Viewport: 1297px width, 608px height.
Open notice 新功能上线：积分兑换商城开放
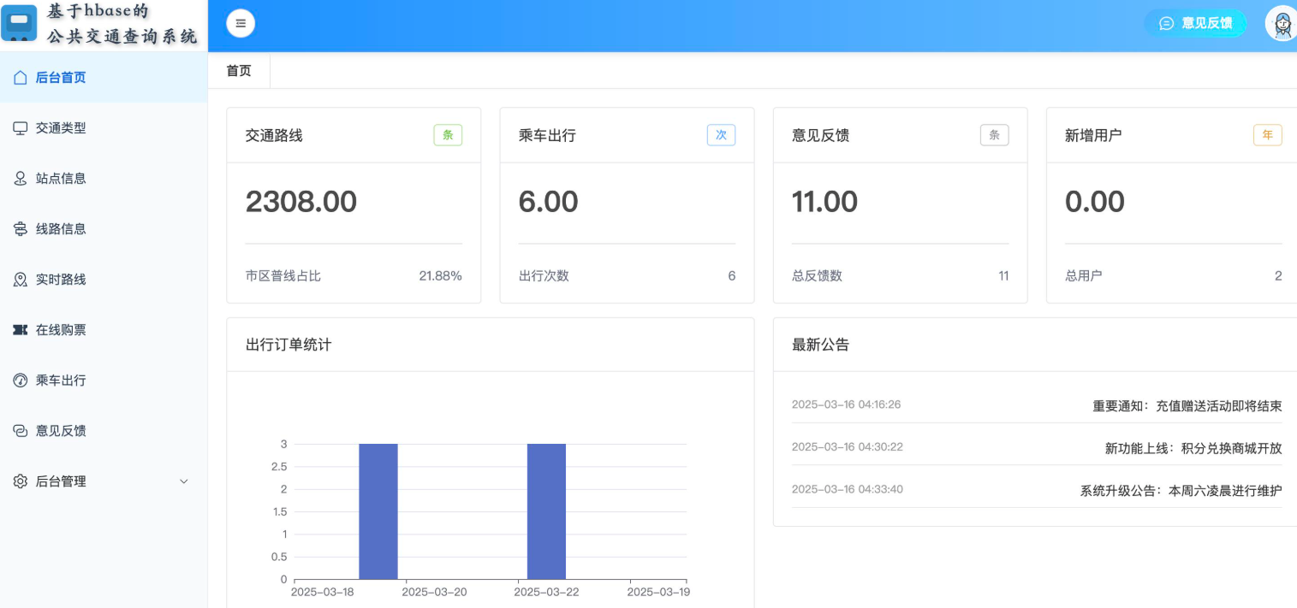(x=1193, y=448)
